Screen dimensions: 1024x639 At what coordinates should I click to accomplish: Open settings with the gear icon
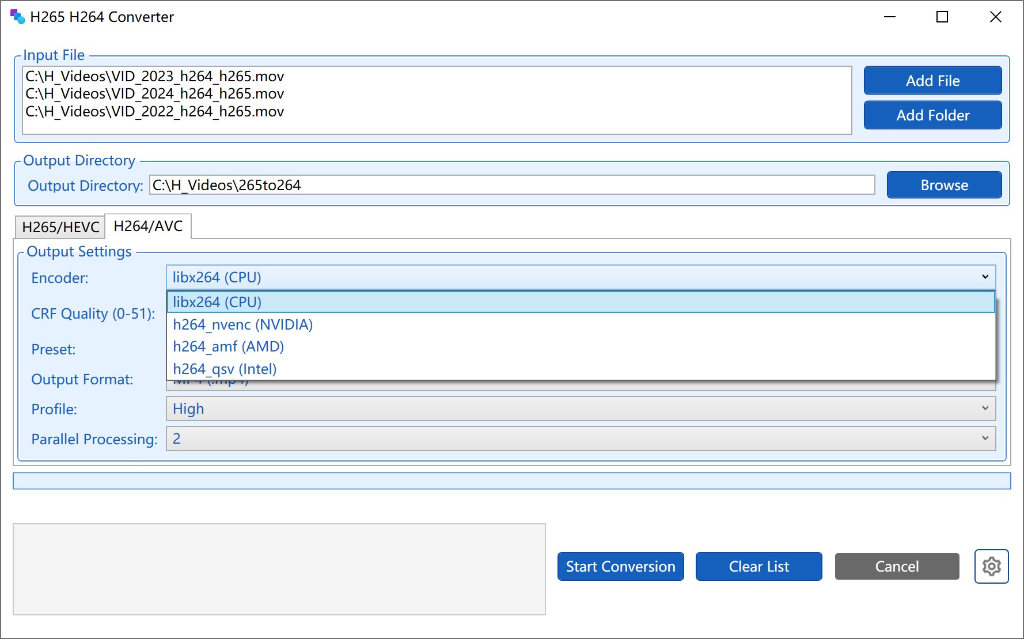click(991, 566)
